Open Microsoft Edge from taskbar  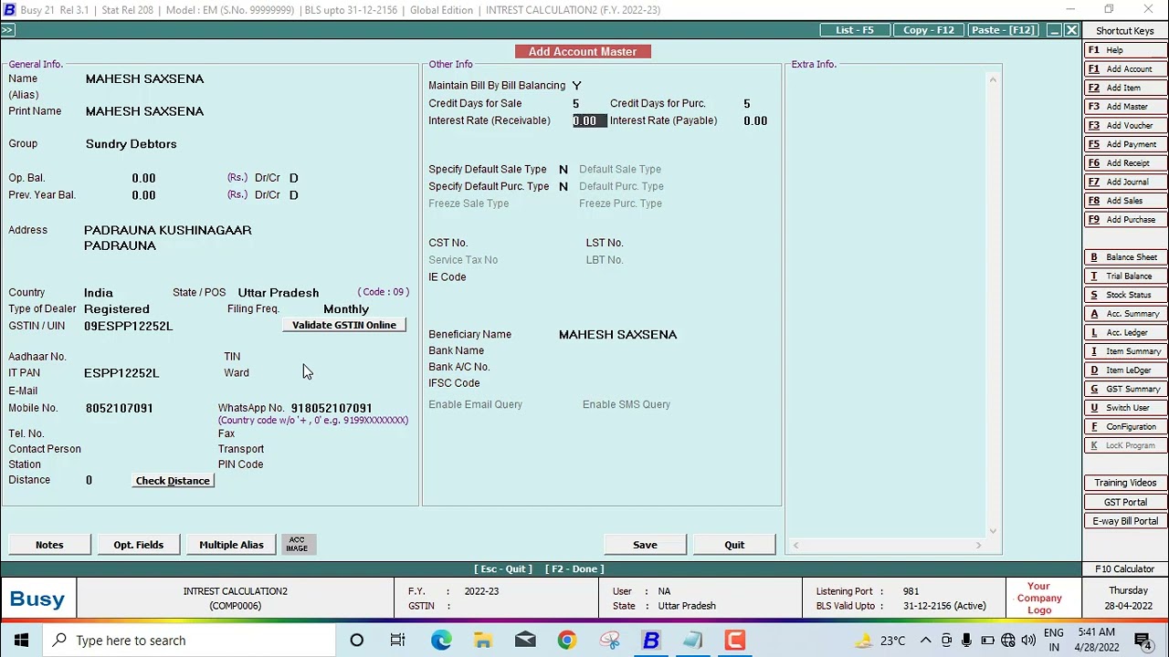click(441, 641)
